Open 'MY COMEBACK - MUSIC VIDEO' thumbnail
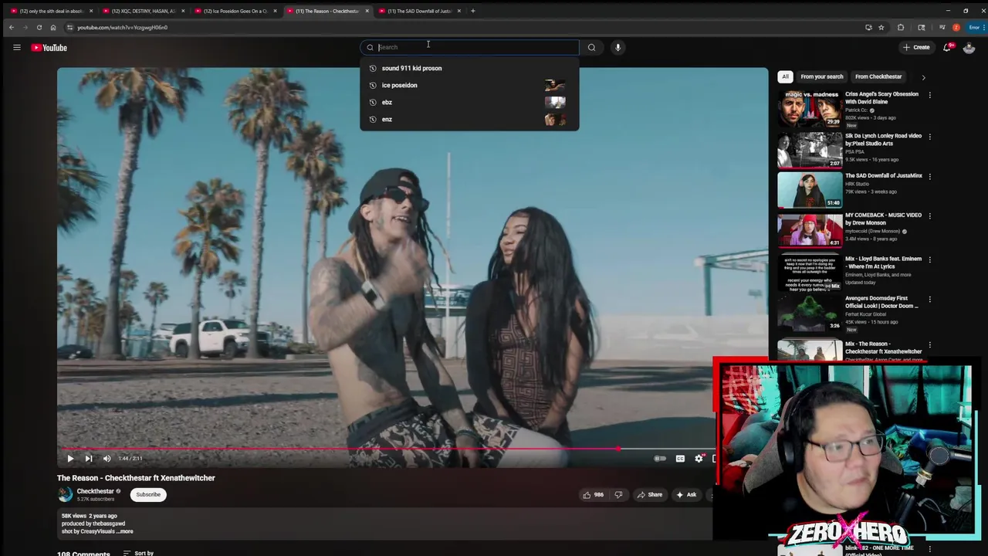 pyautogui.click(x=810, y=229)
